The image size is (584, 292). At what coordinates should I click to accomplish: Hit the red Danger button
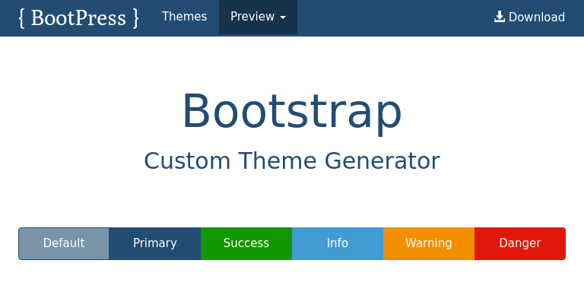pos(520,243)
